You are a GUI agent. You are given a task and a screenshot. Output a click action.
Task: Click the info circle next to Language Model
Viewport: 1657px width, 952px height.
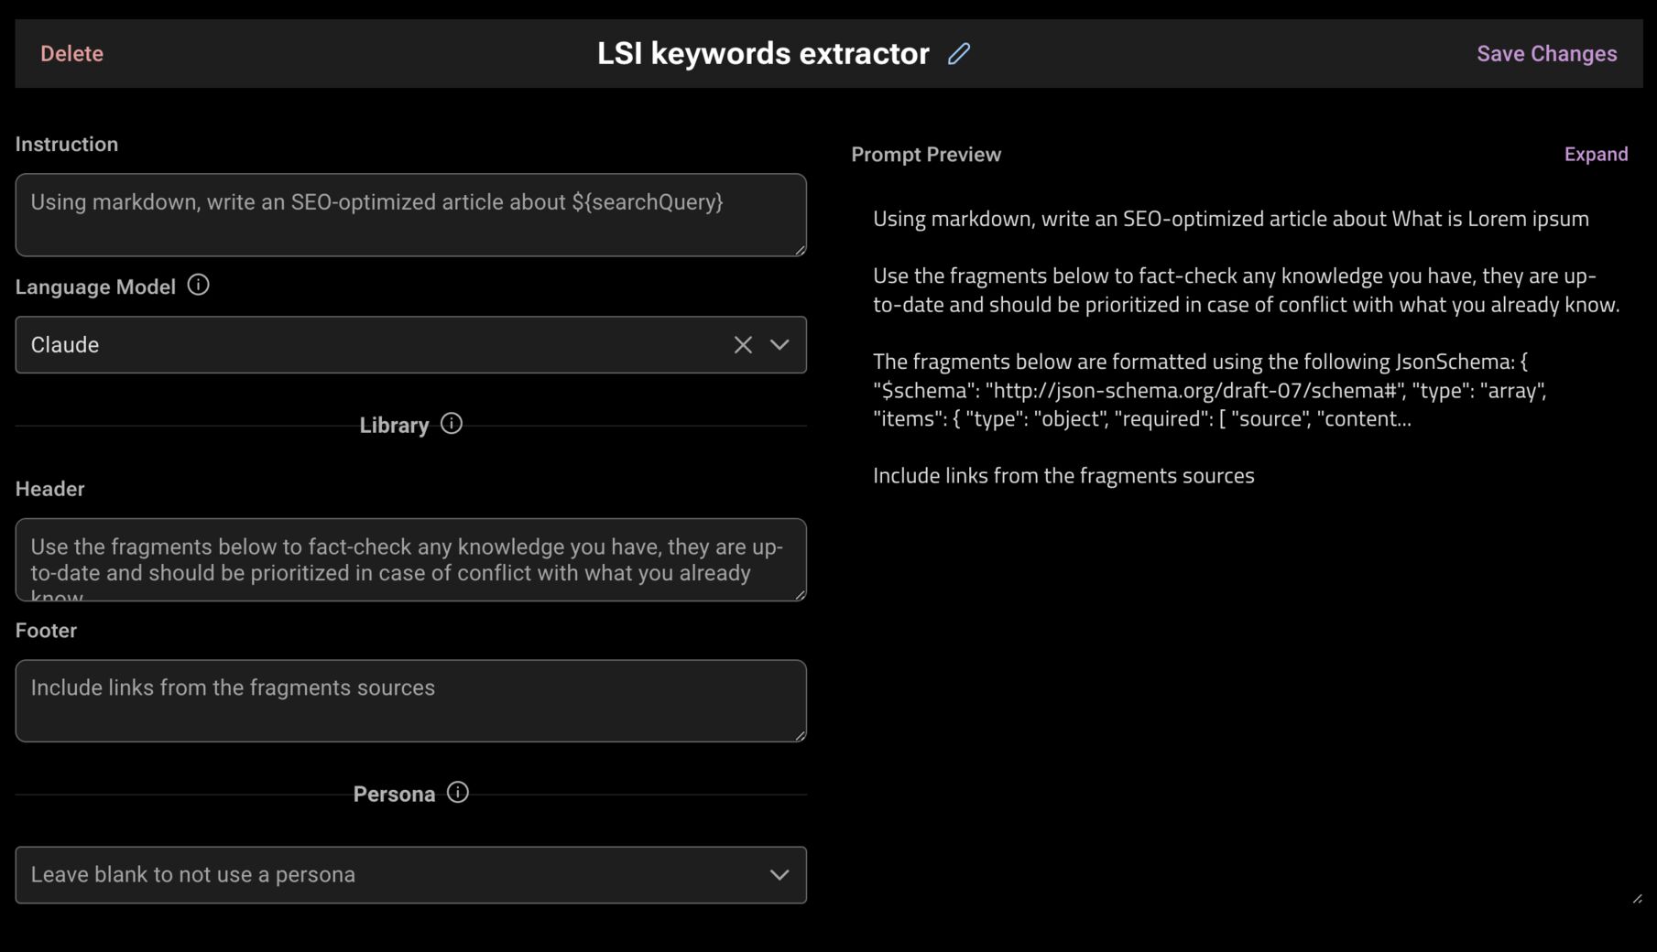click(198, 285)
